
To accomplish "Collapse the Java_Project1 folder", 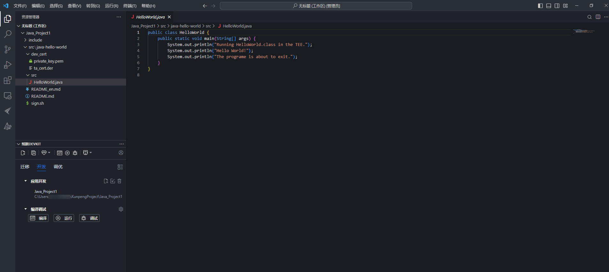I will 23,33.
